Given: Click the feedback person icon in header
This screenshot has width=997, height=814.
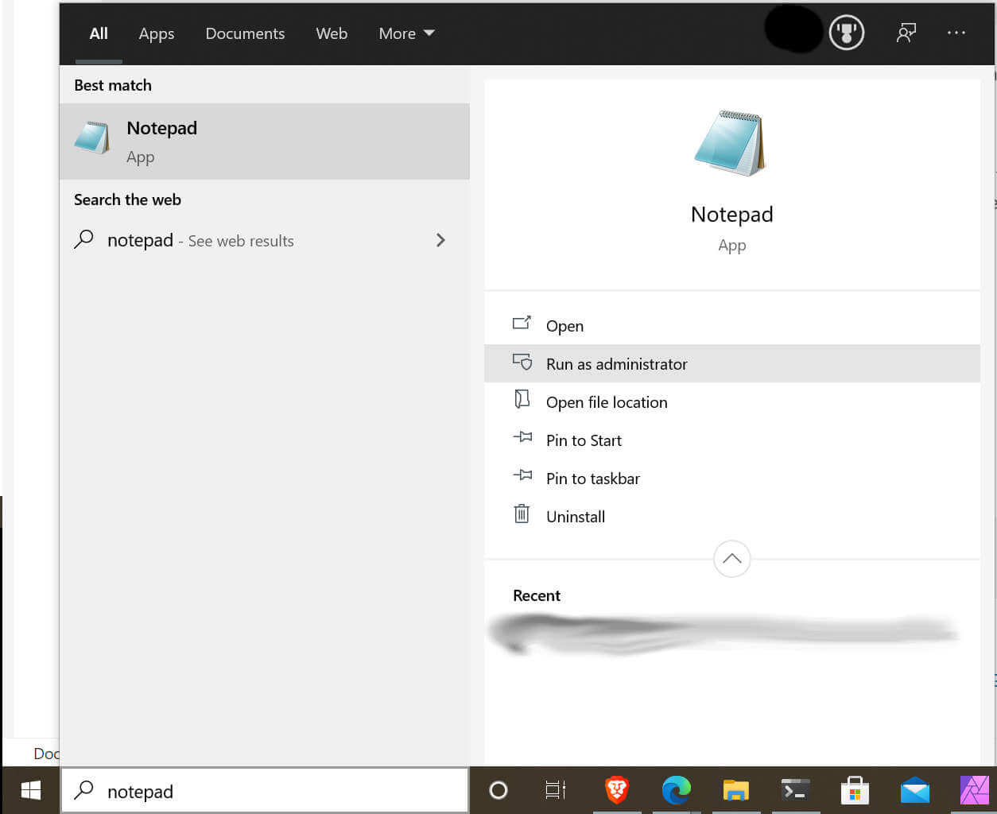Looking at the screenshot, I should click(x=906, y=33).
